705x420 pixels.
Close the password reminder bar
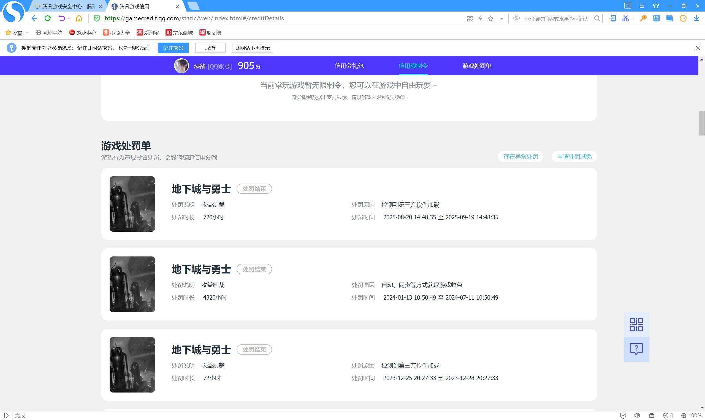pos(698,48)
